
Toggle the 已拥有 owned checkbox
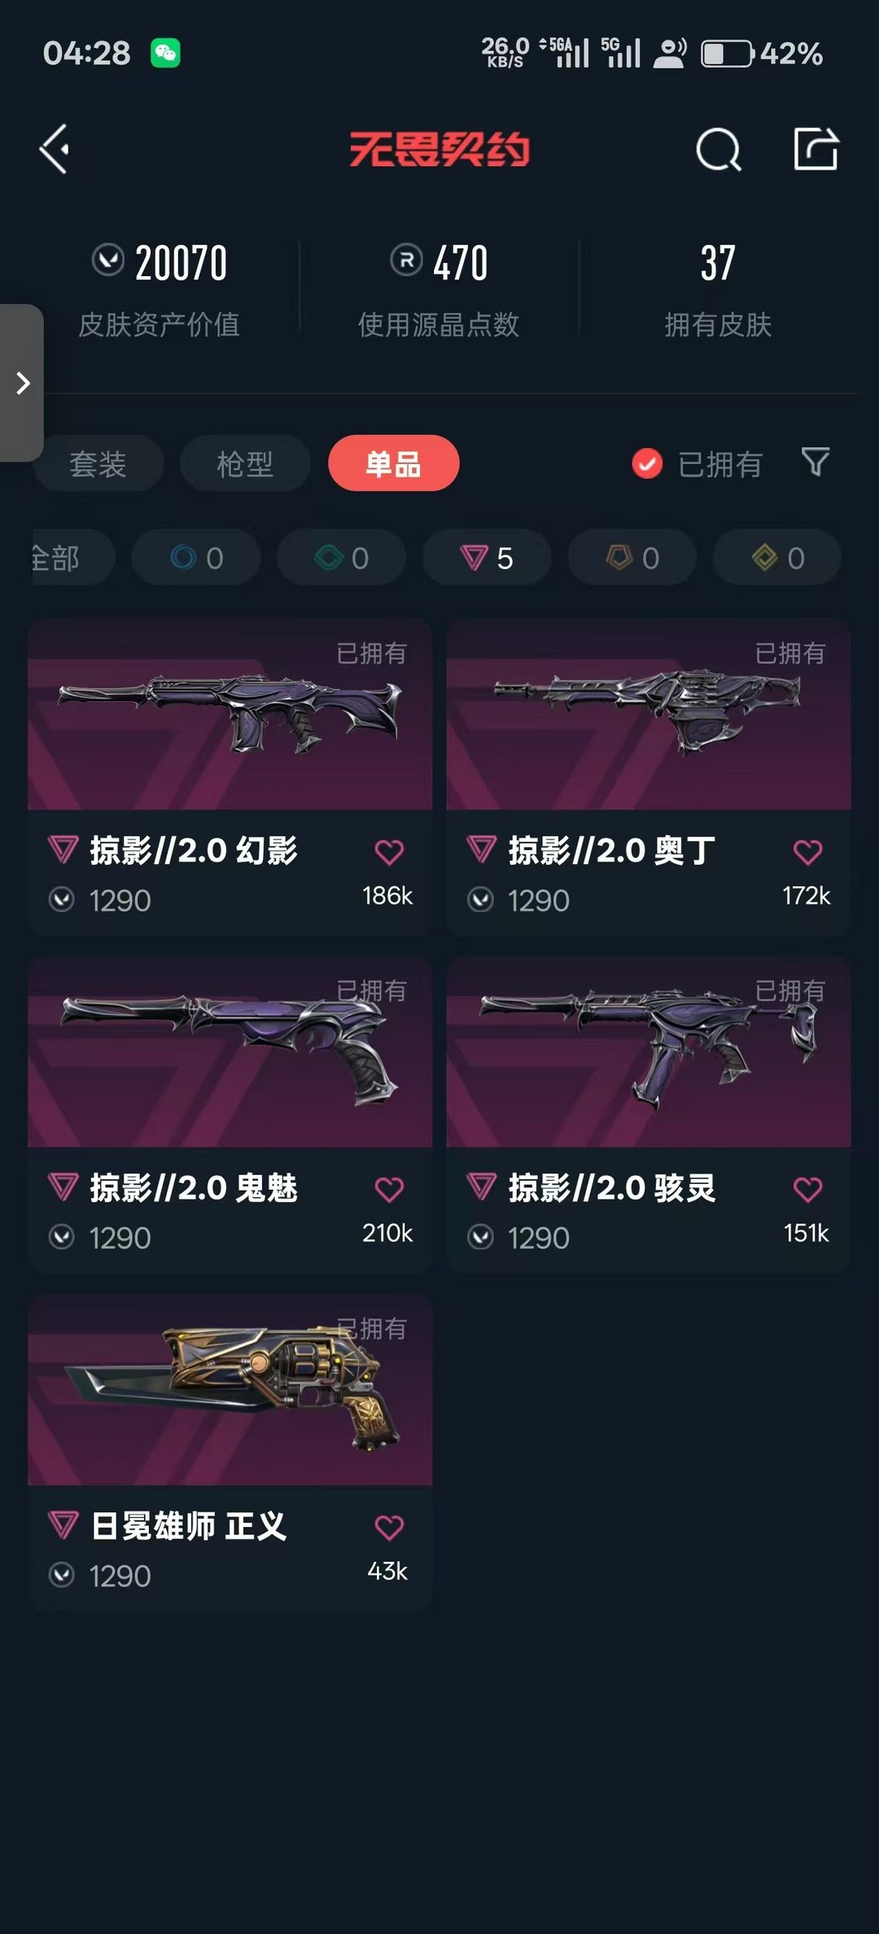click(x=647, y=464)
